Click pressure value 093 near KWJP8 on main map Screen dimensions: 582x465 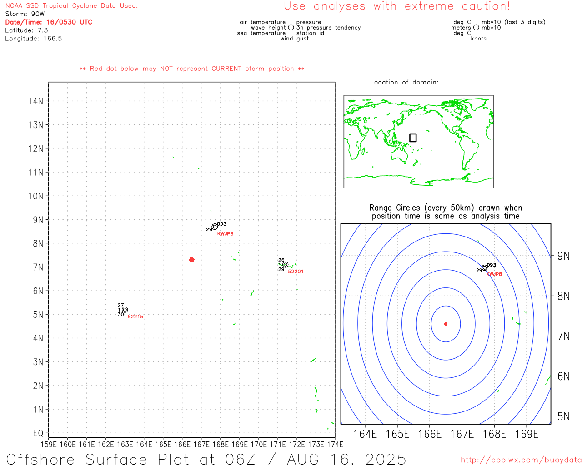[221, 224]
